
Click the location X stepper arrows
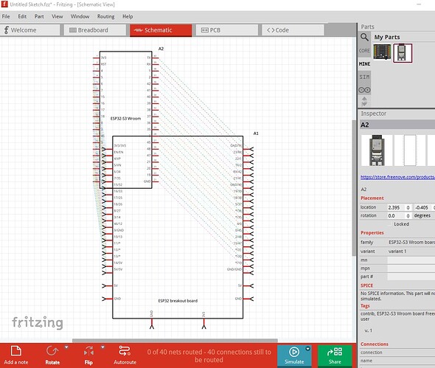pyautogui.click(x=408, y=207)
